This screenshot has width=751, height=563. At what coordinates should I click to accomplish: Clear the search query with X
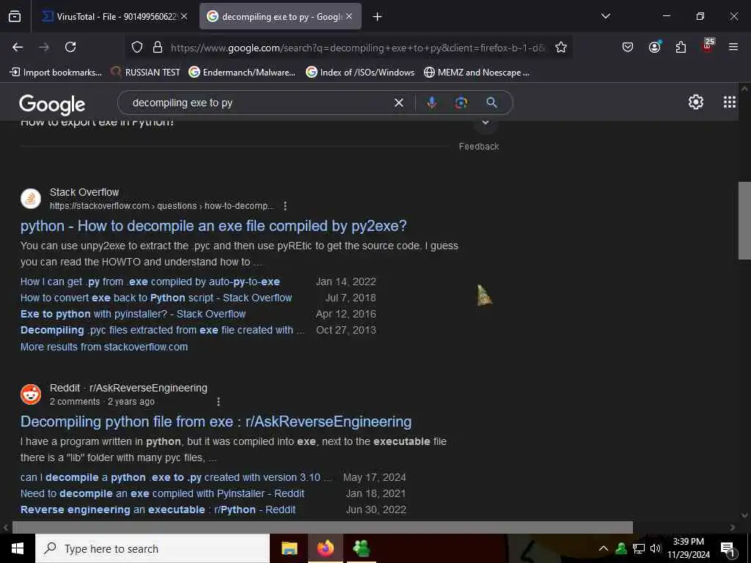[x=398, y=103]
